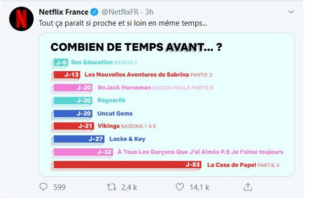The height and width of the screenshot is (198, 310).
Task: Click the red J-83 La Casa de Papel bar
Action: point(127,165)
